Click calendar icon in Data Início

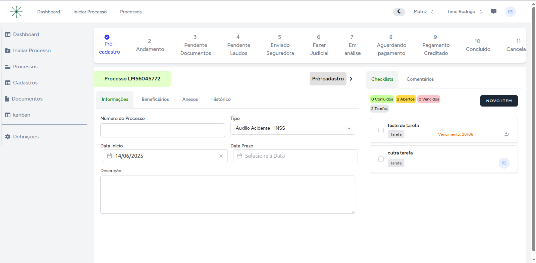click(x=110, y=156)
